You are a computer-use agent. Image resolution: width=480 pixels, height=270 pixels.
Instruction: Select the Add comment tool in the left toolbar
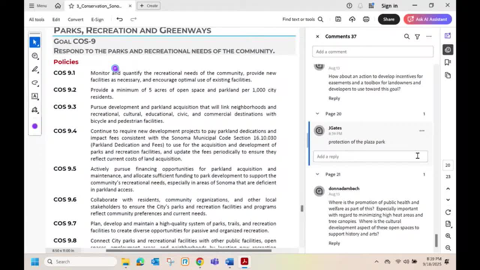click(35, 56)
